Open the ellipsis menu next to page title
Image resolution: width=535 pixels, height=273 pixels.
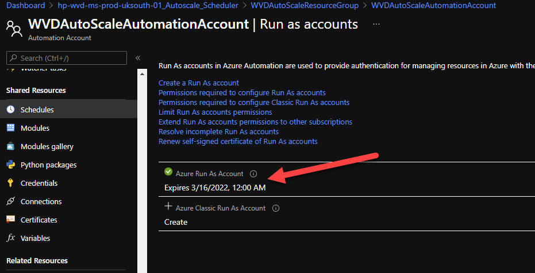point(376,24)
